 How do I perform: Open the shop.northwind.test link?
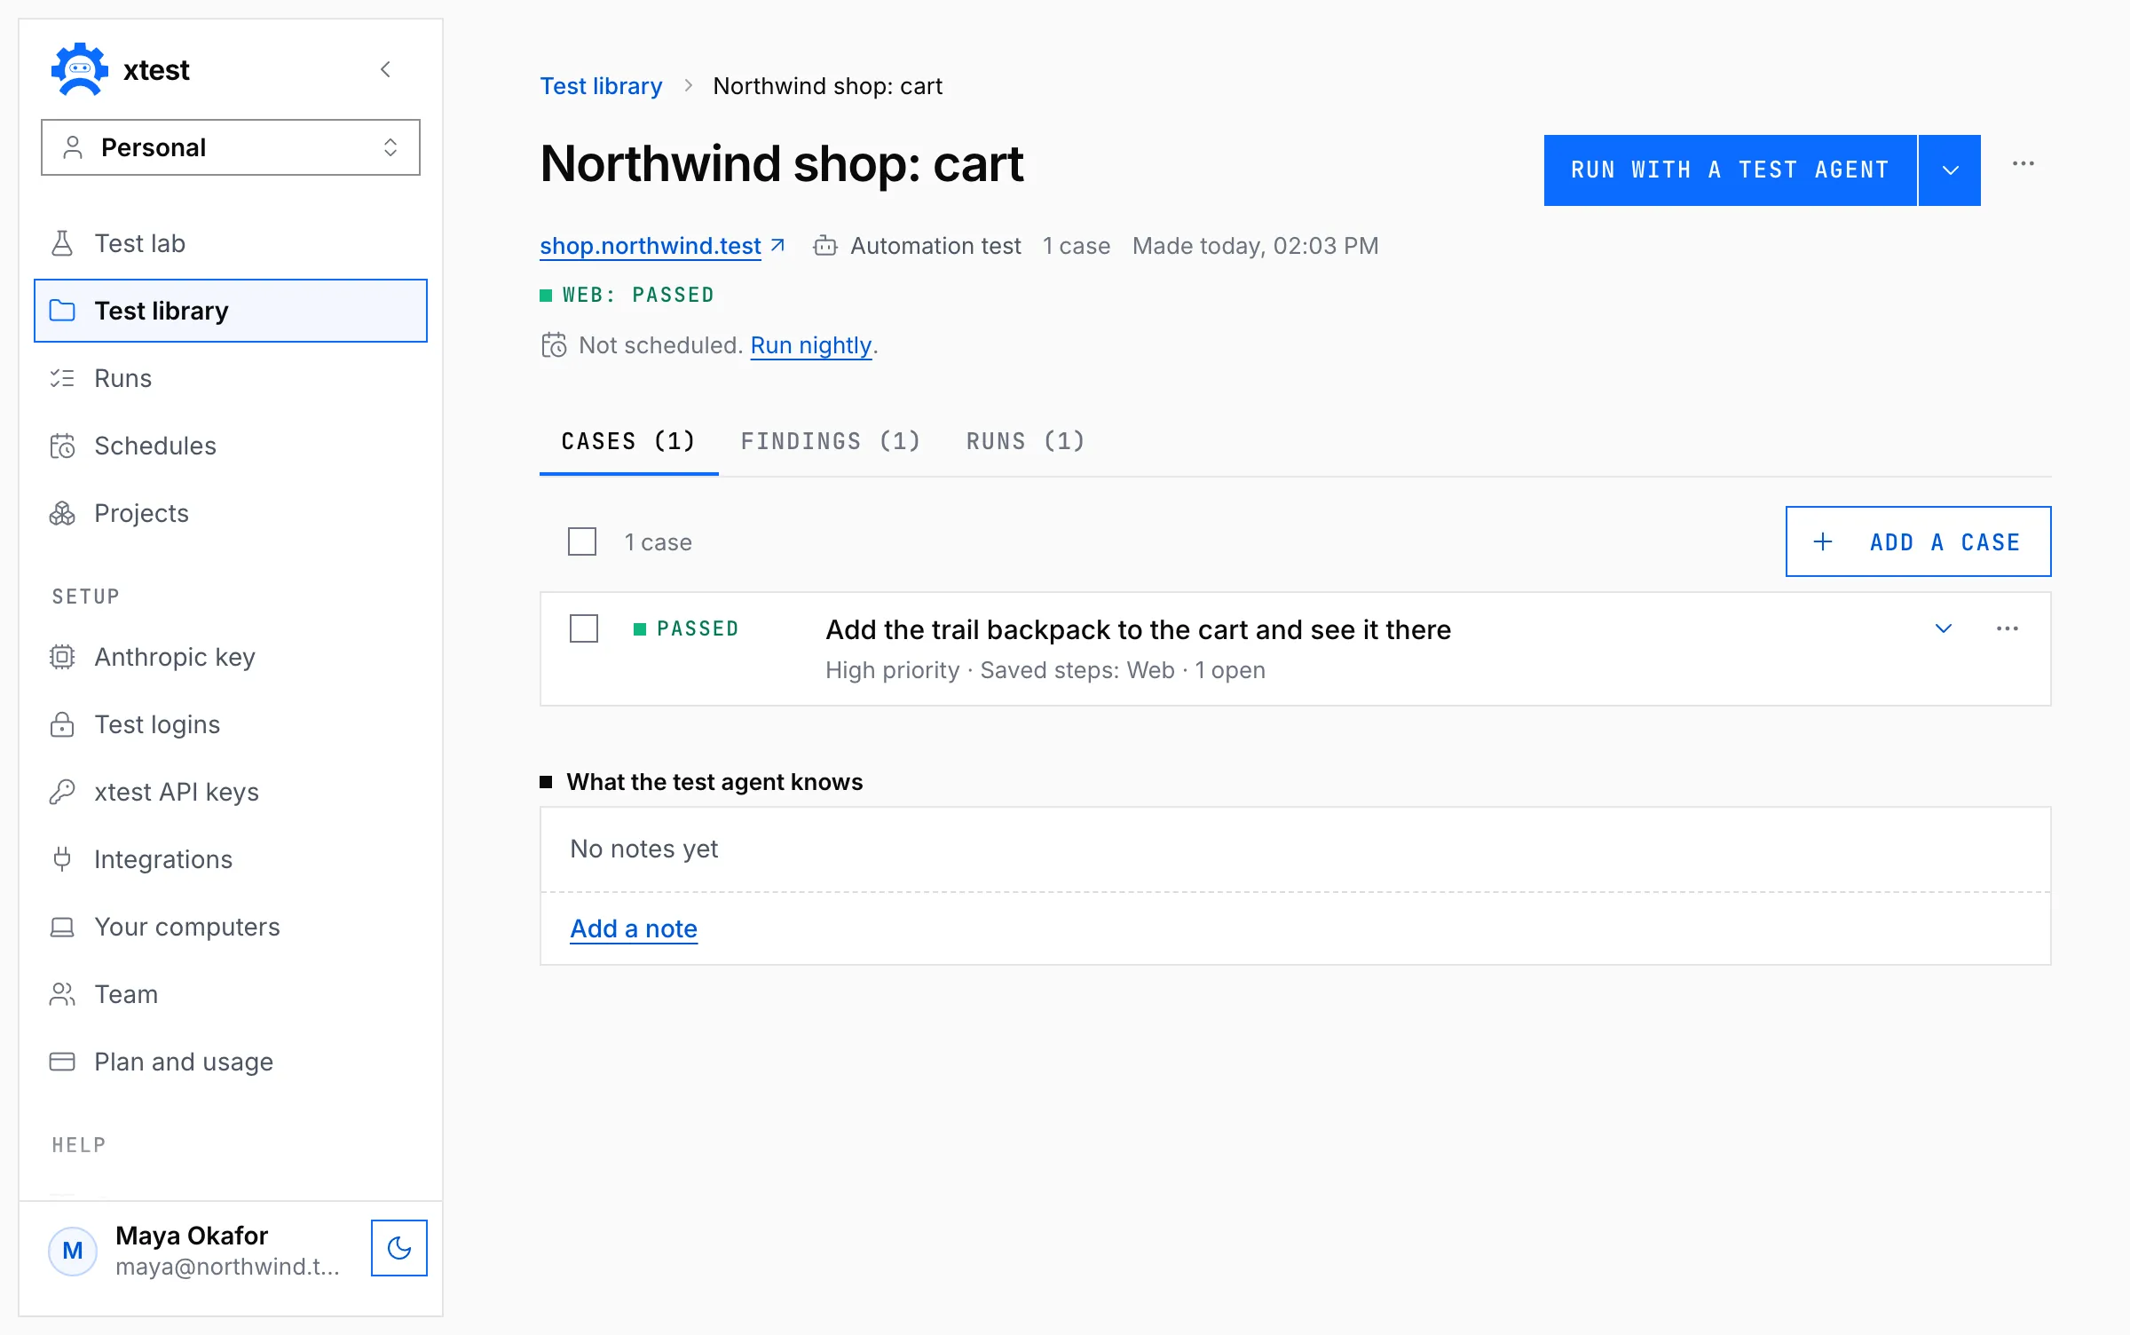pyautogui.click(x=662, y=246)
